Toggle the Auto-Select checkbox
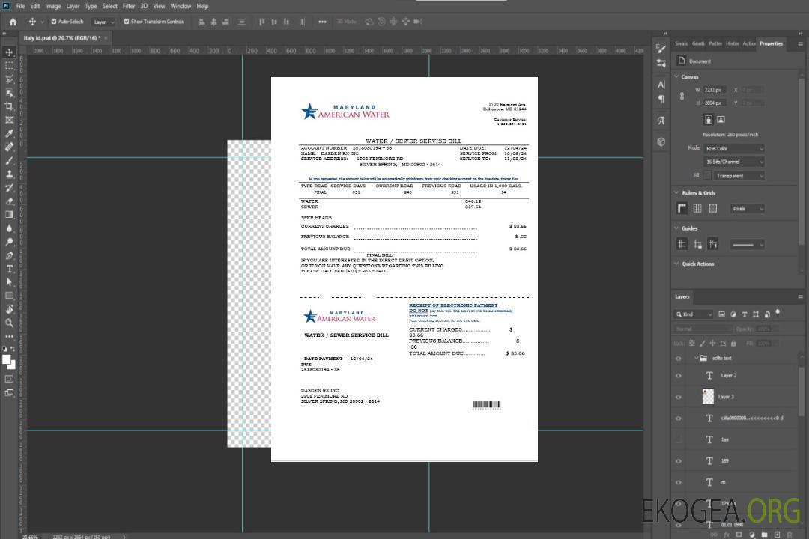The height and width of the screenshot is (539, 809). (54, 22)
